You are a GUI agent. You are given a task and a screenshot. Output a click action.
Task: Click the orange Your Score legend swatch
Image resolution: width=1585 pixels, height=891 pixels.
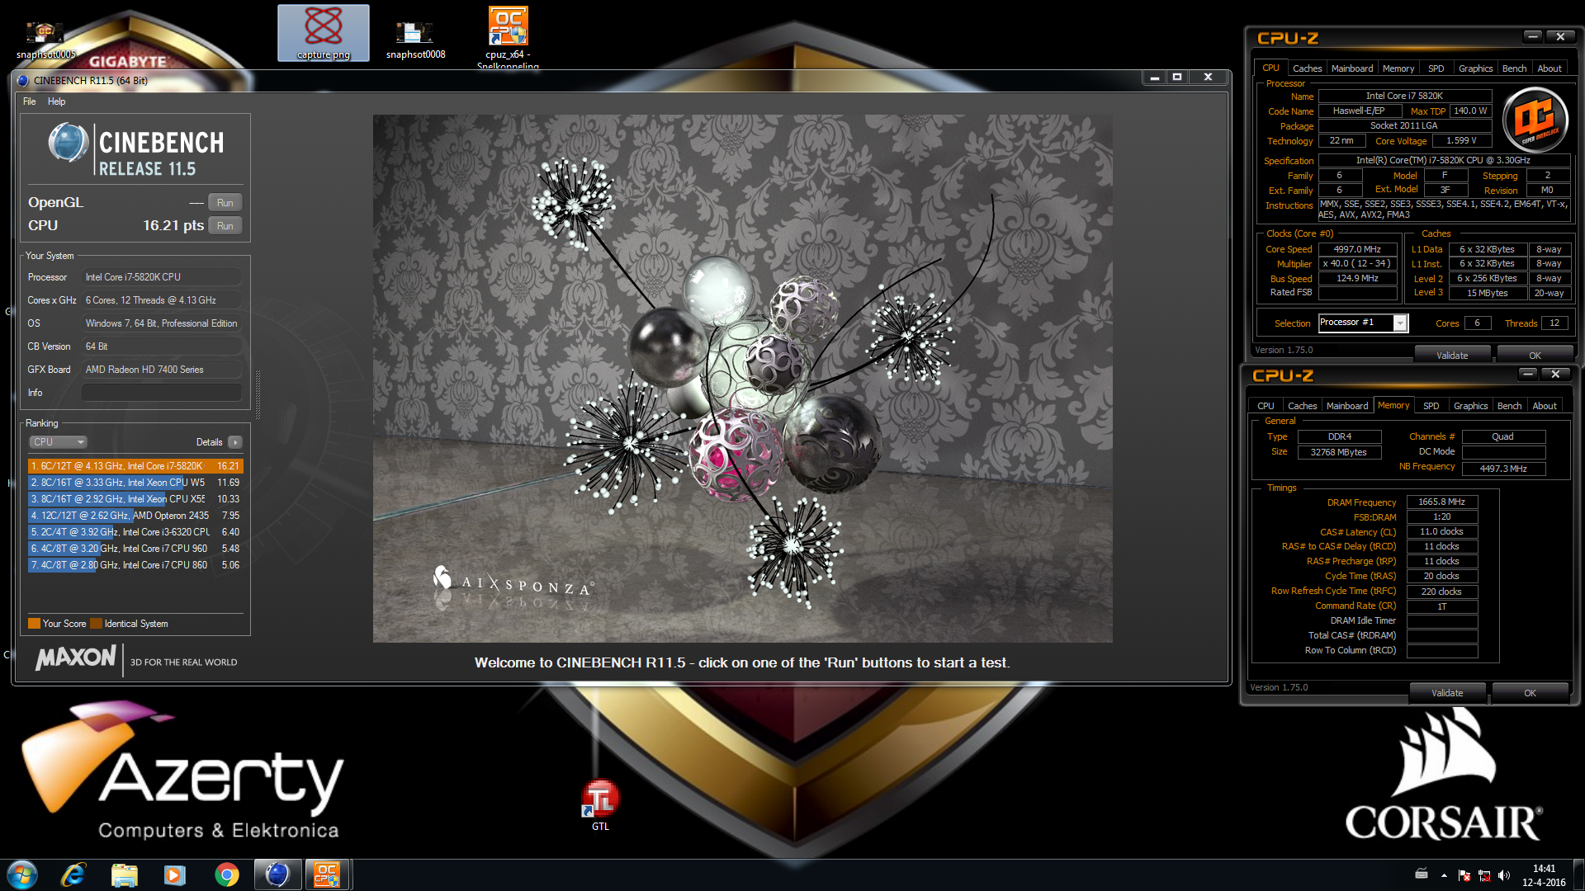pos(34,624)
